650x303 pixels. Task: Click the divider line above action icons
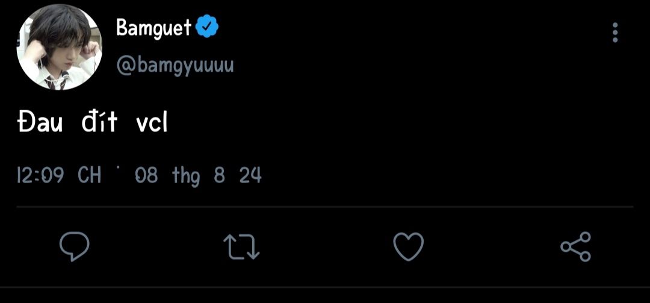[x=325, y=207]
